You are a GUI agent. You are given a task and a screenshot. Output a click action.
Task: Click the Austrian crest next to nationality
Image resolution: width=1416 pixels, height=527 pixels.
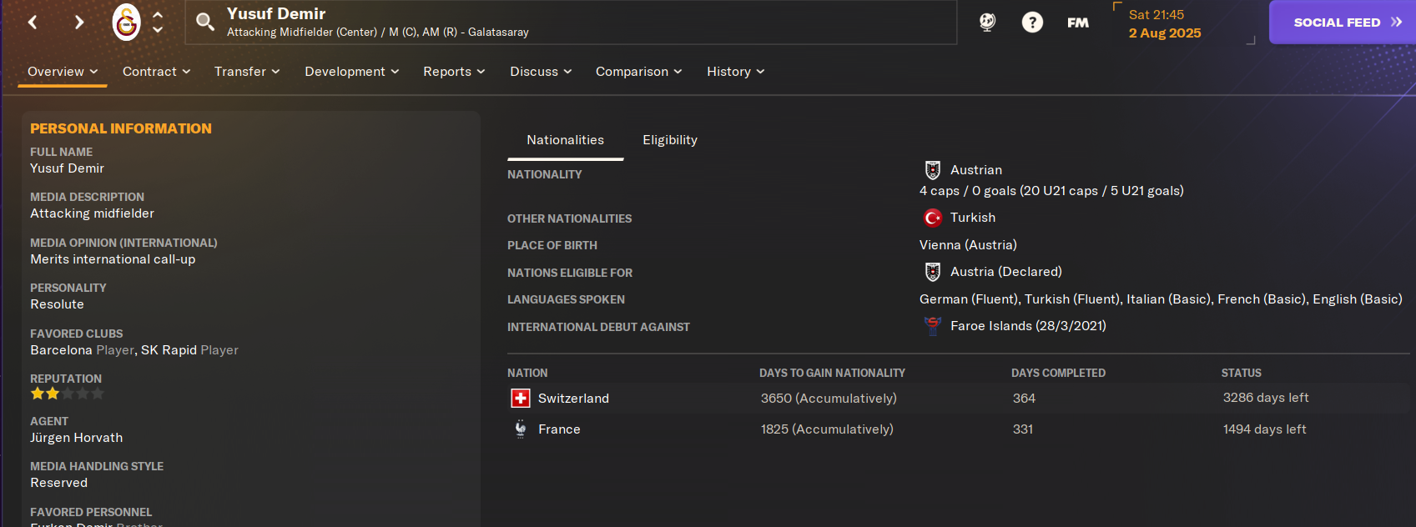coord(933,170)
